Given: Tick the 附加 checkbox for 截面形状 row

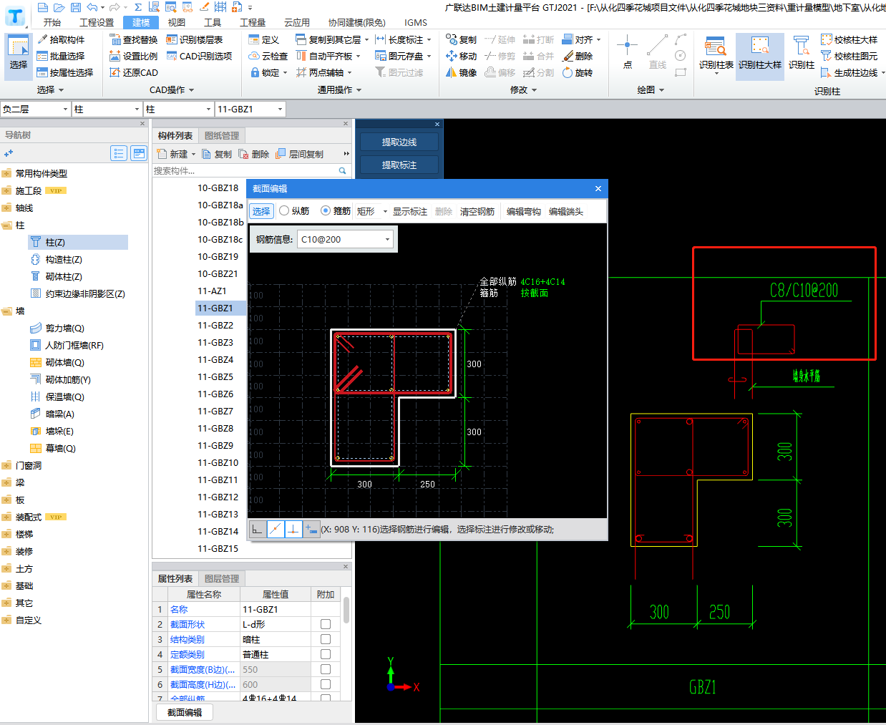Looking at the screenshot, I should [x=326, y=624].
